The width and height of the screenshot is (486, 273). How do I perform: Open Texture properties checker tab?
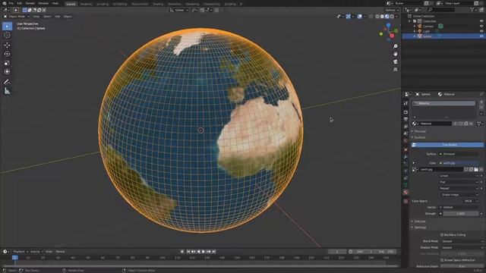[406, 201]
